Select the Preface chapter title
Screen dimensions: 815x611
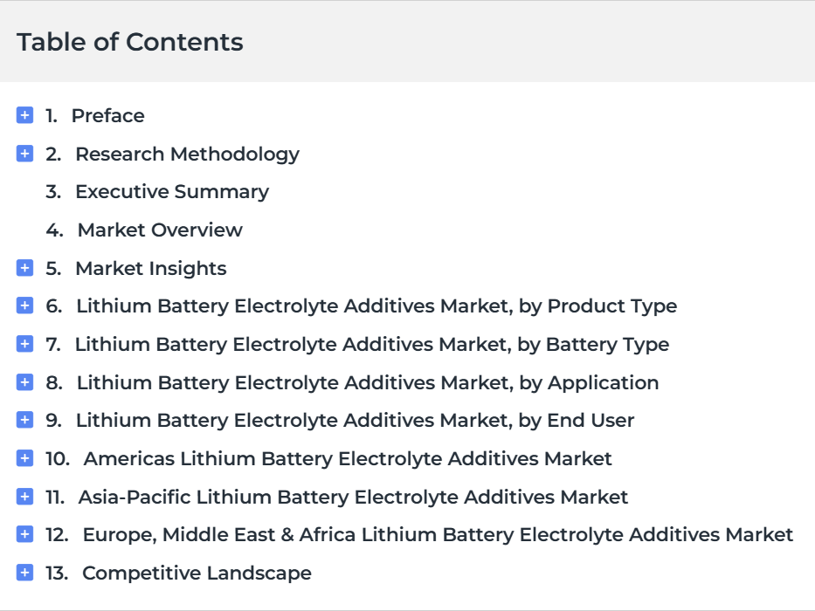tap(107, 115)
